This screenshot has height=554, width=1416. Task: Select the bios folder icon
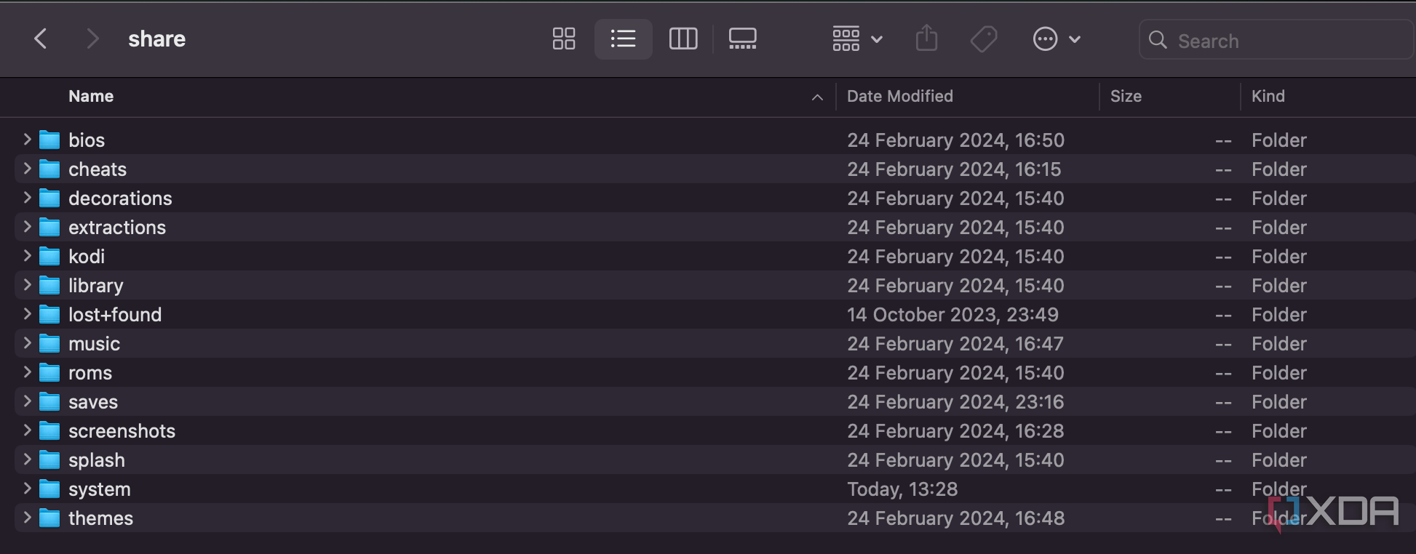[x=49, y=140]
